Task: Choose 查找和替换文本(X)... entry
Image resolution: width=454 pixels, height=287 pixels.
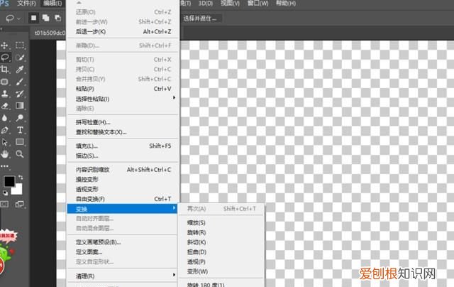Action: pyautogui.click(x=123, y=132)
